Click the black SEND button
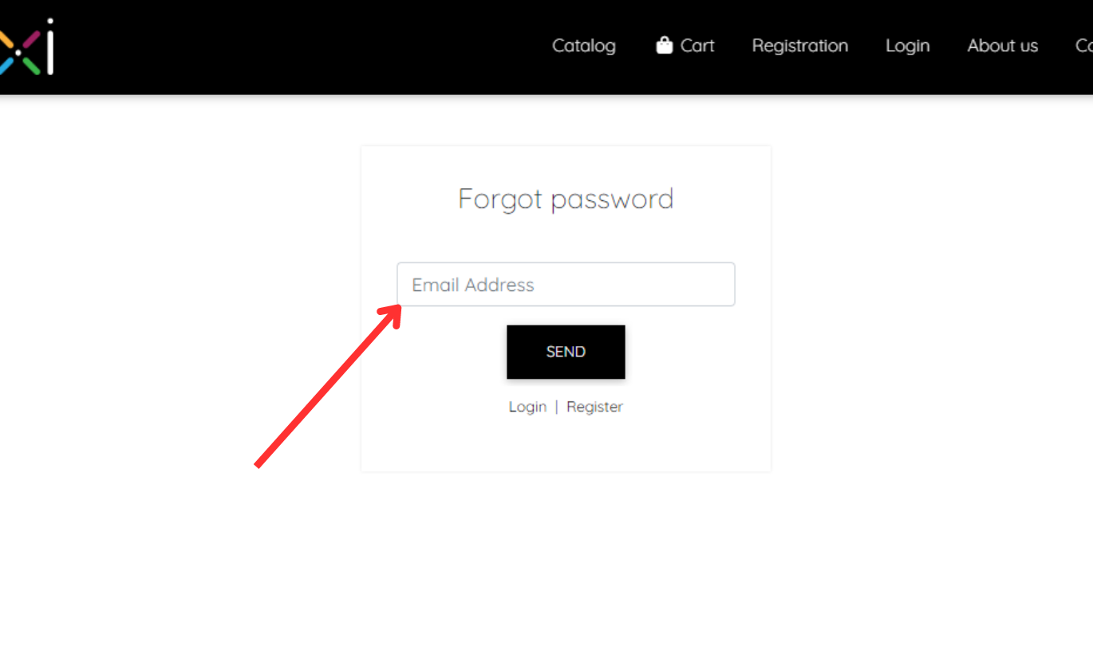The image size is (1093, 658). click(x=566, y=352)
